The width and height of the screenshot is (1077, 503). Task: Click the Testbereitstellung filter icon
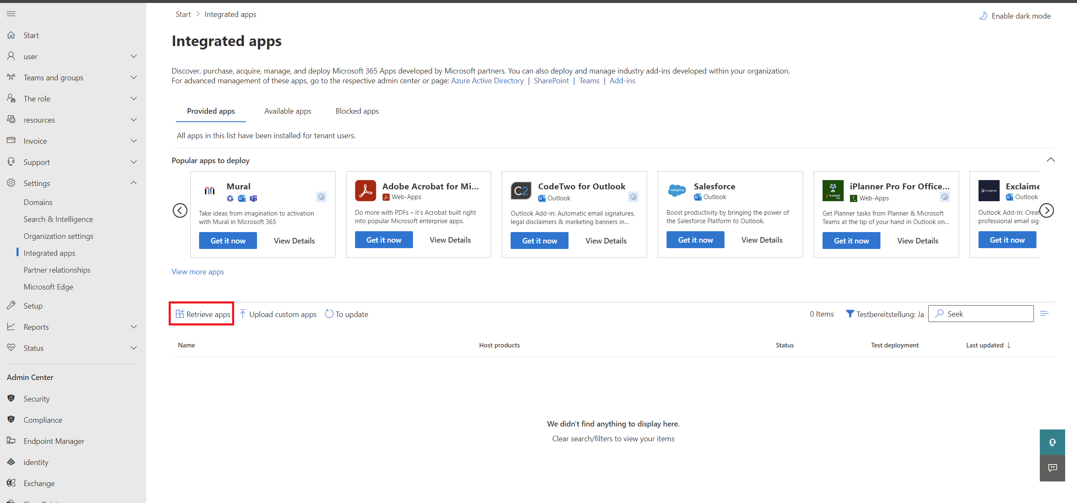850,314
